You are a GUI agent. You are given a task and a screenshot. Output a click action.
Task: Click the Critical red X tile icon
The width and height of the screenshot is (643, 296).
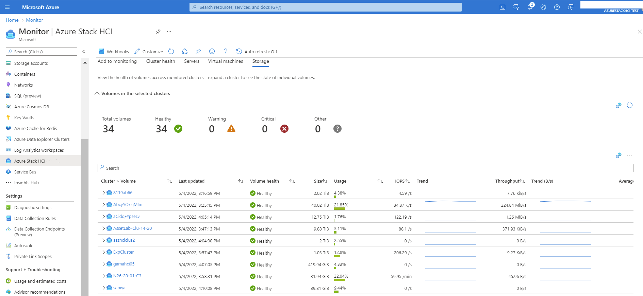point(284,129)
